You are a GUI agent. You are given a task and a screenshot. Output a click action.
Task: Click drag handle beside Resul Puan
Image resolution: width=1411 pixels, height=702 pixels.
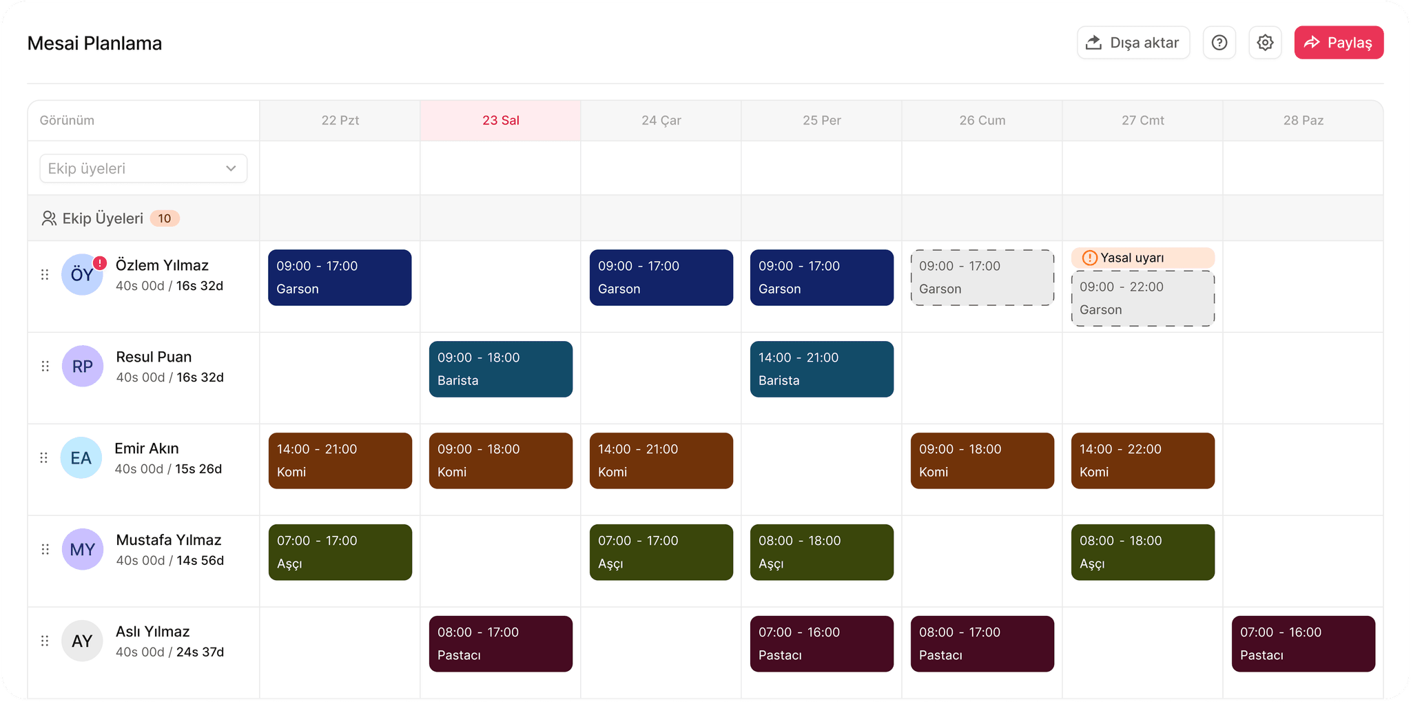coord(45,367)
